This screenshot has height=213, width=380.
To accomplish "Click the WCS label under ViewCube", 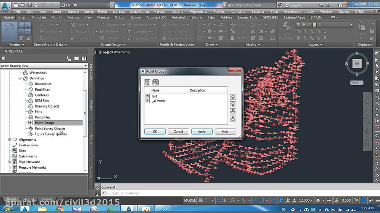I will click(356, 83).
